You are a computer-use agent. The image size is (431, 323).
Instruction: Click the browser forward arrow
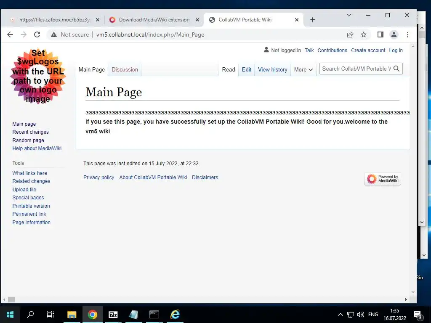pos(24,34)
